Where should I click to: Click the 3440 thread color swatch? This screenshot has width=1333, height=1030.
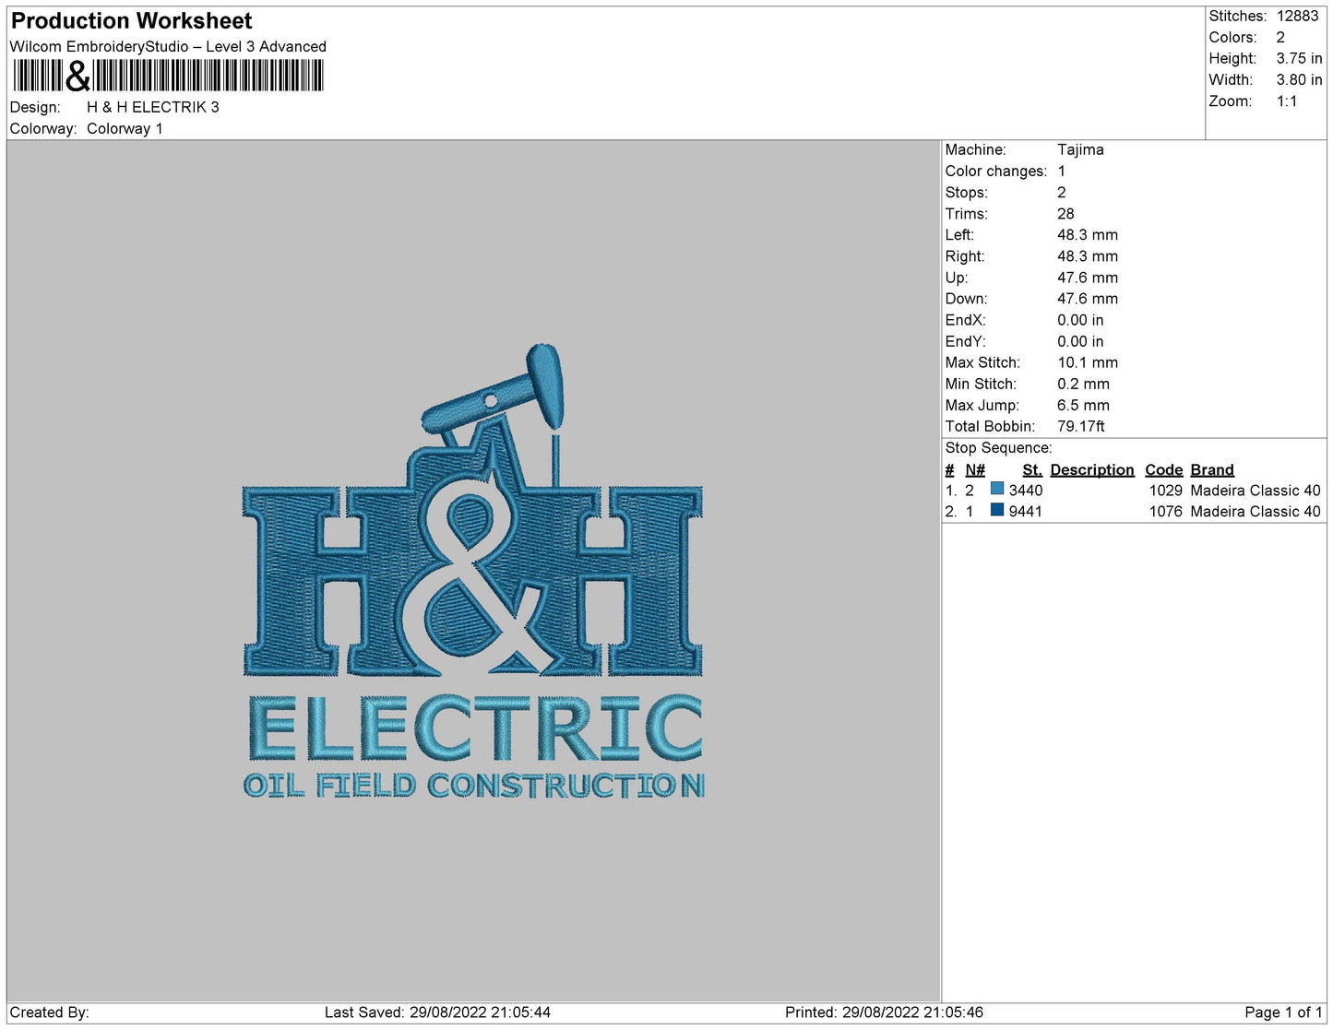pyautogui.click(x=996, y=489)
